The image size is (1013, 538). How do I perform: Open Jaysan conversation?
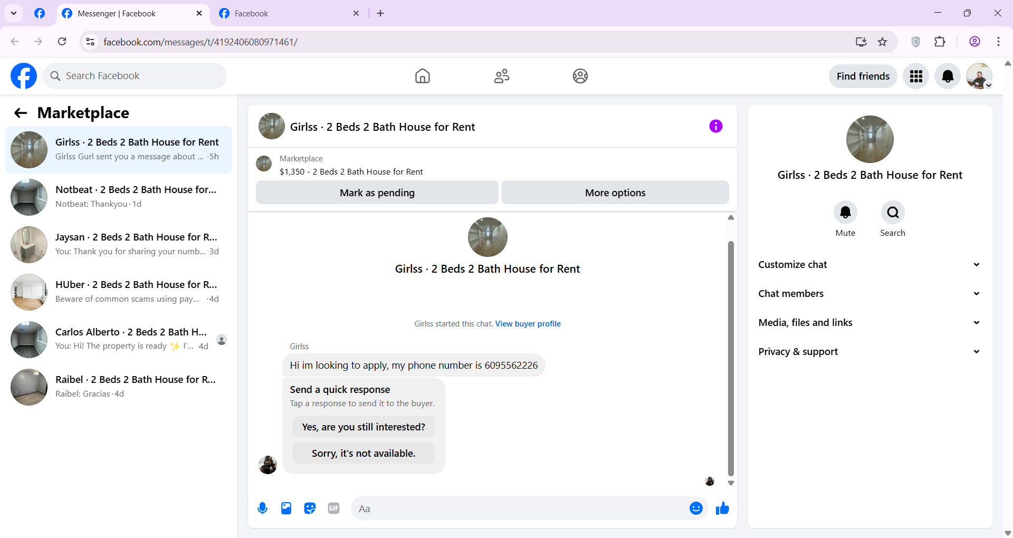(x=119, y=245)
